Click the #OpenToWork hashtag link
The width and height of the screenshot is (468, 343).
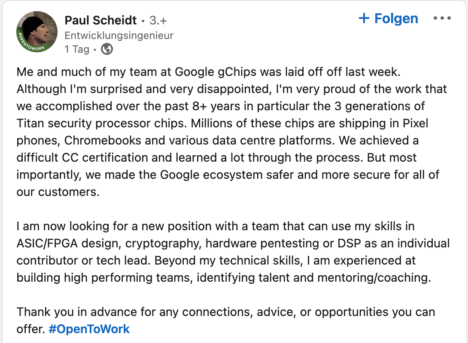pyautogui.click(x=89, y=329)
